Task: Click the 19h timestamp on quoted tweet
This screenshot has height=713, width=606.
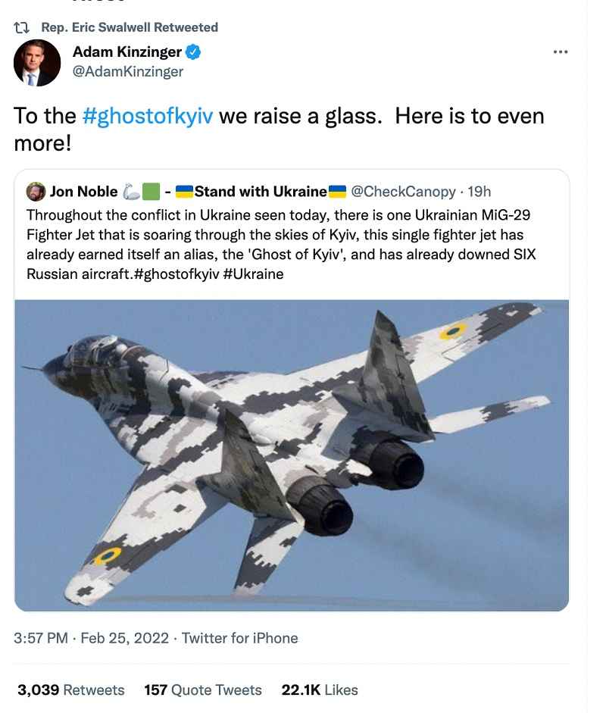Action: [x=479, y=191]
